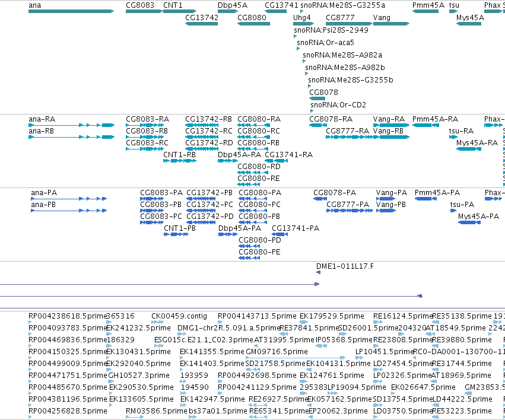Viewport: 505px width, 420px height.
Task: Select protein CG8078-PA label
Action: tap(335, 193)
